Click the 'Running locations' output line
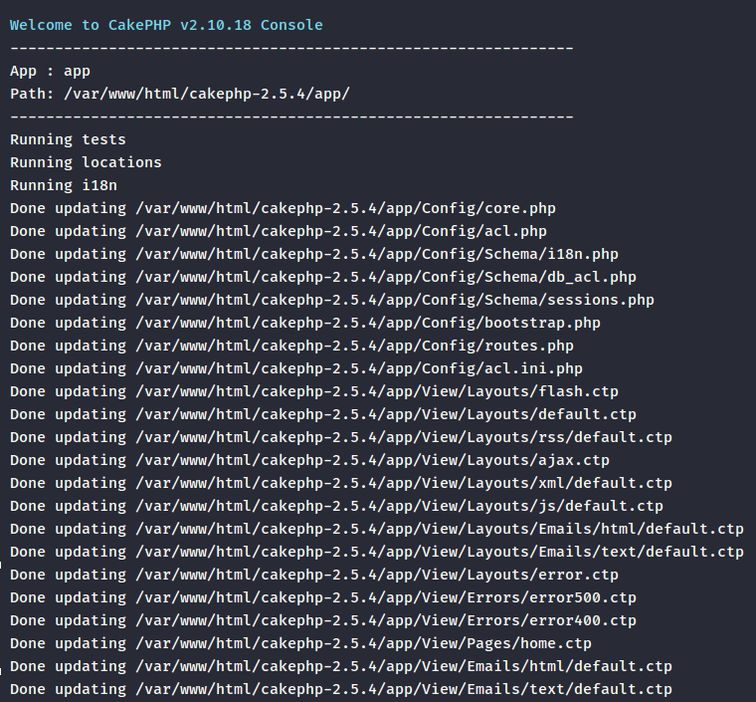This screenshot has height=702, width=756. pos(86,162)
